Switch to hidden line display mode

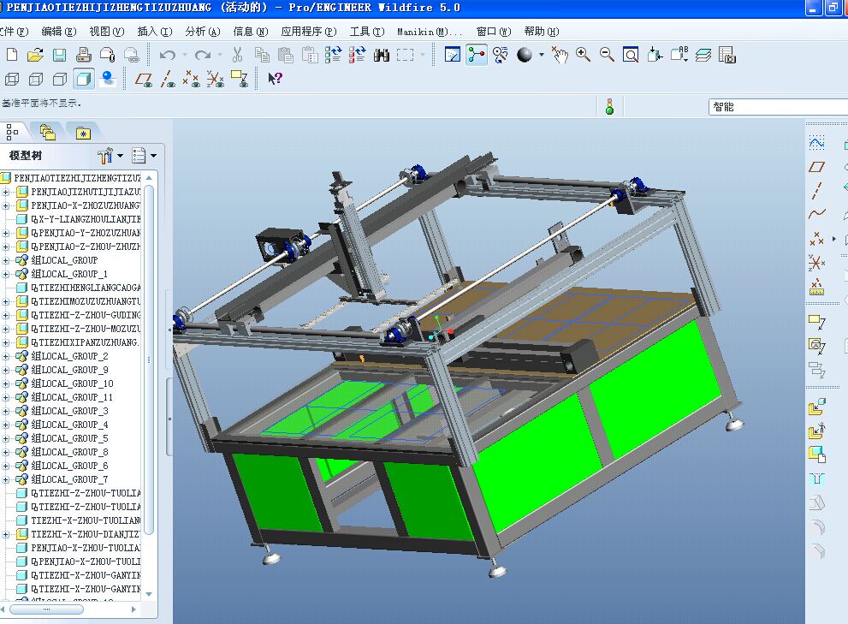(x=36, y=79)
